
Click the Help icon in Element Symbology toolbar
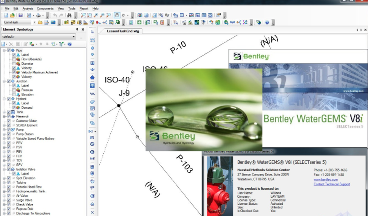pos(70,44)
